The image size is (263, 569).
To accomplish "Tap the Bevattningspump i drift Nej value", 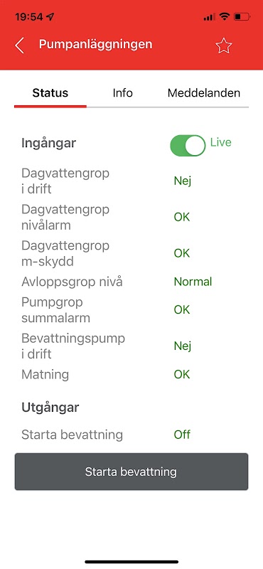I will pyautogui.click(x=183, y=346).
